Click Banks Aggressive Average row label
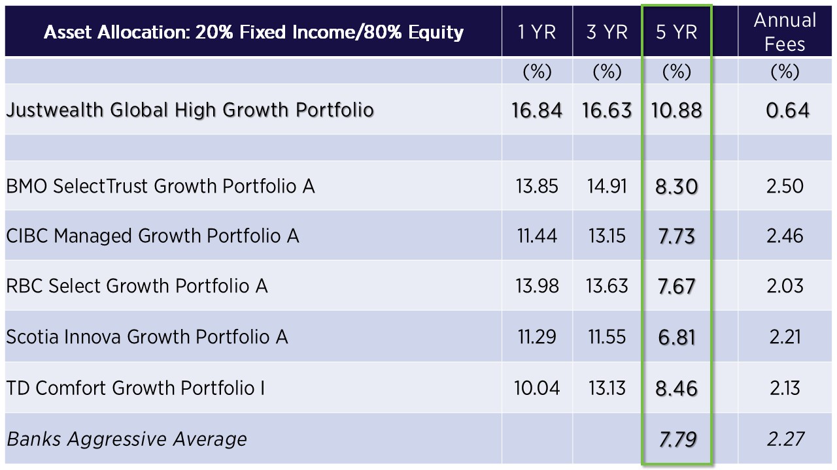 pos(127,439)
